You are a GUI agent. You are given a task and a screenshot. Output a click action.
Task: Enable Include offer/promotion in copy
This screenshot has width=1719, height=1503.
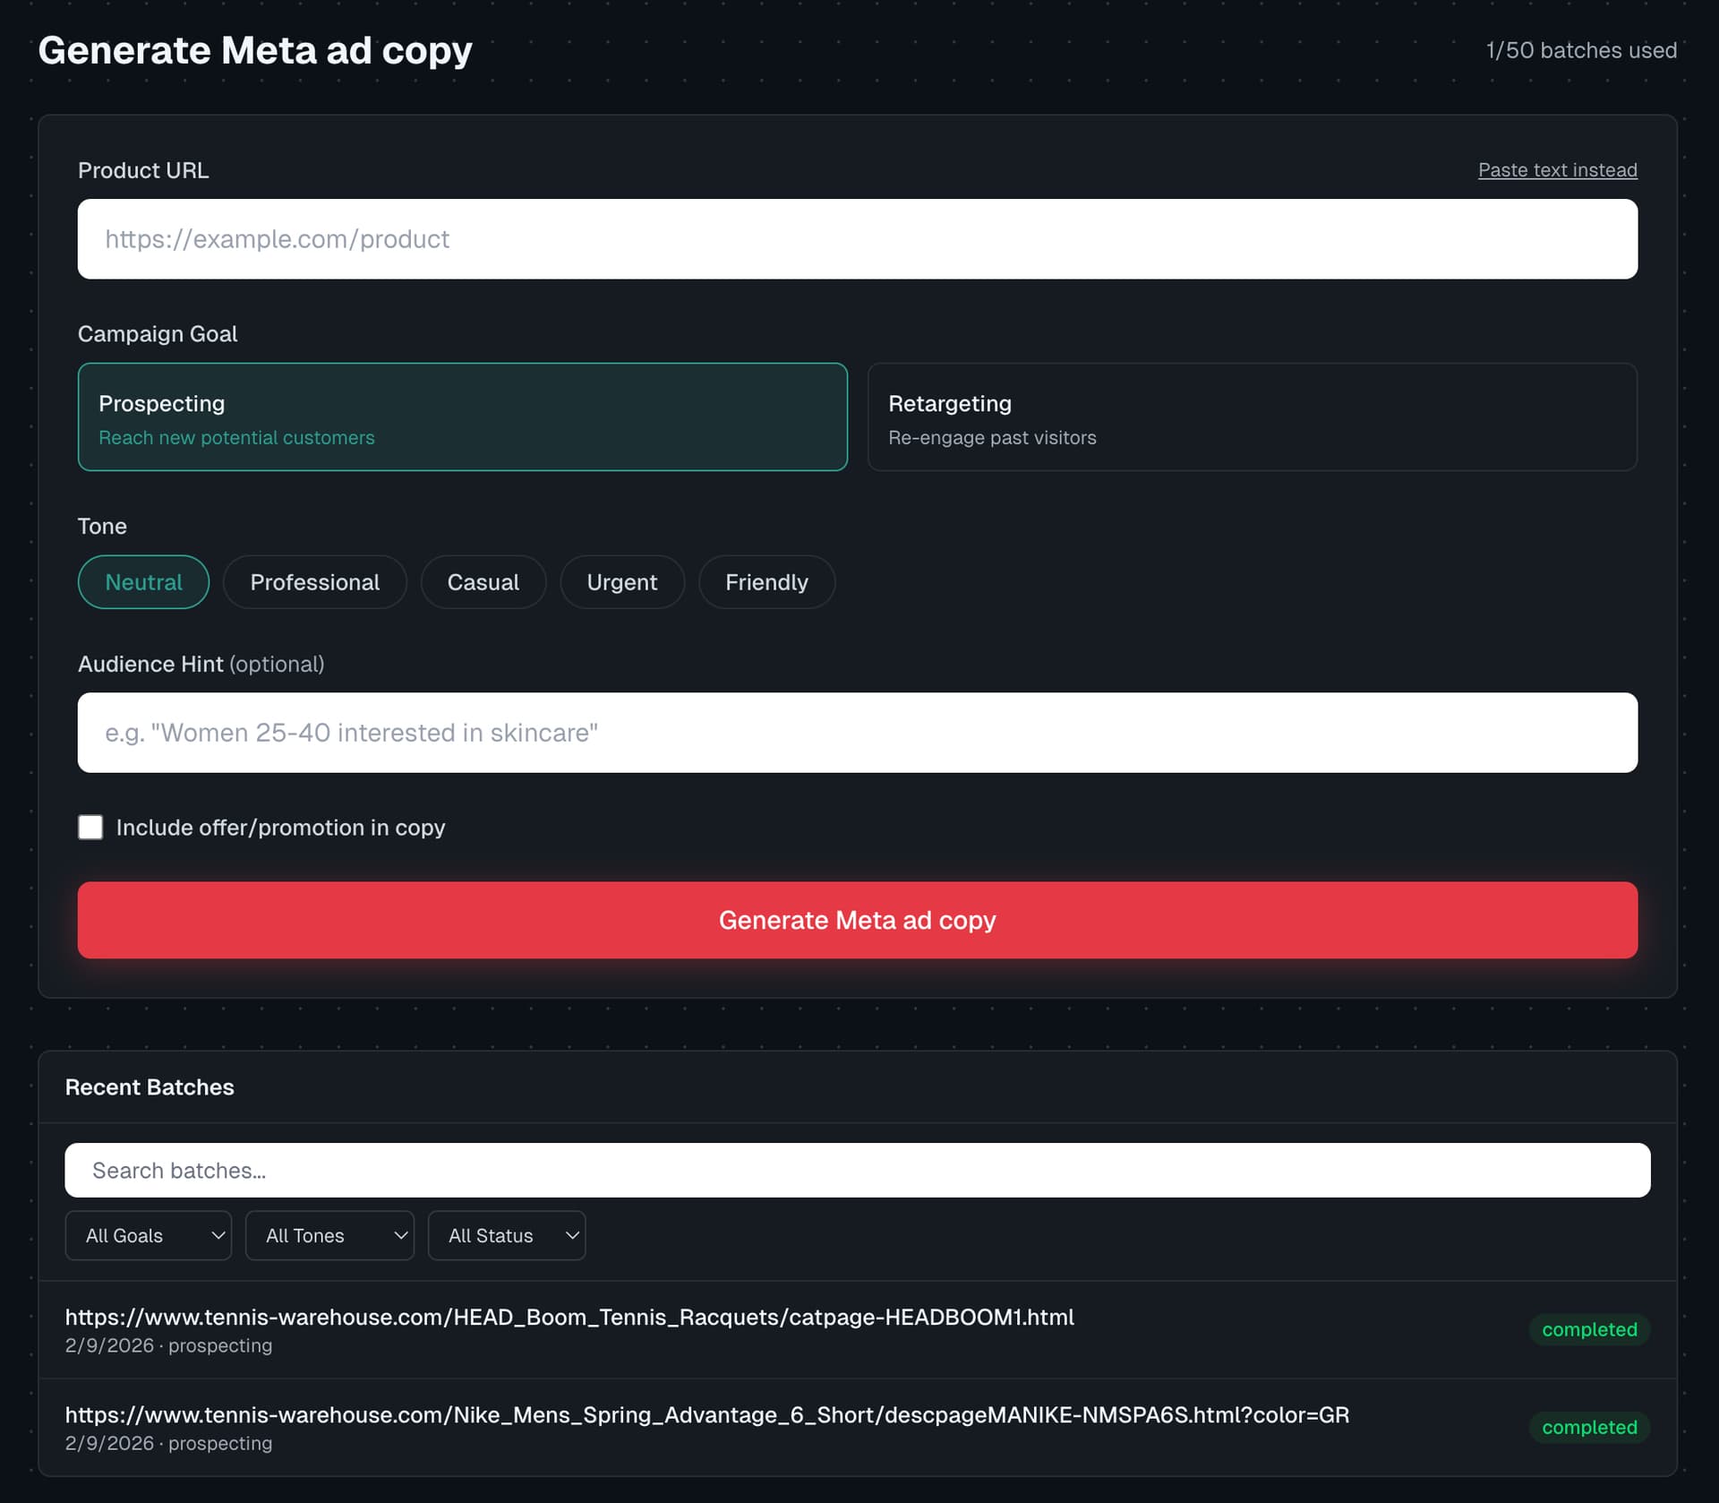(90, 827)
